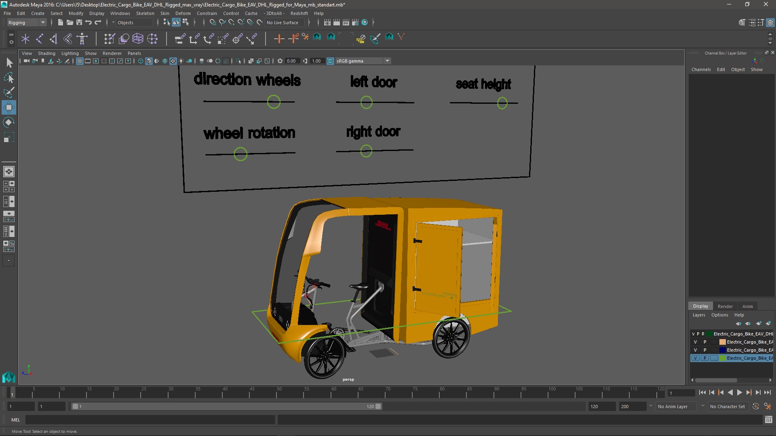
Task: Move selected layer up in list
Action: 739,323
